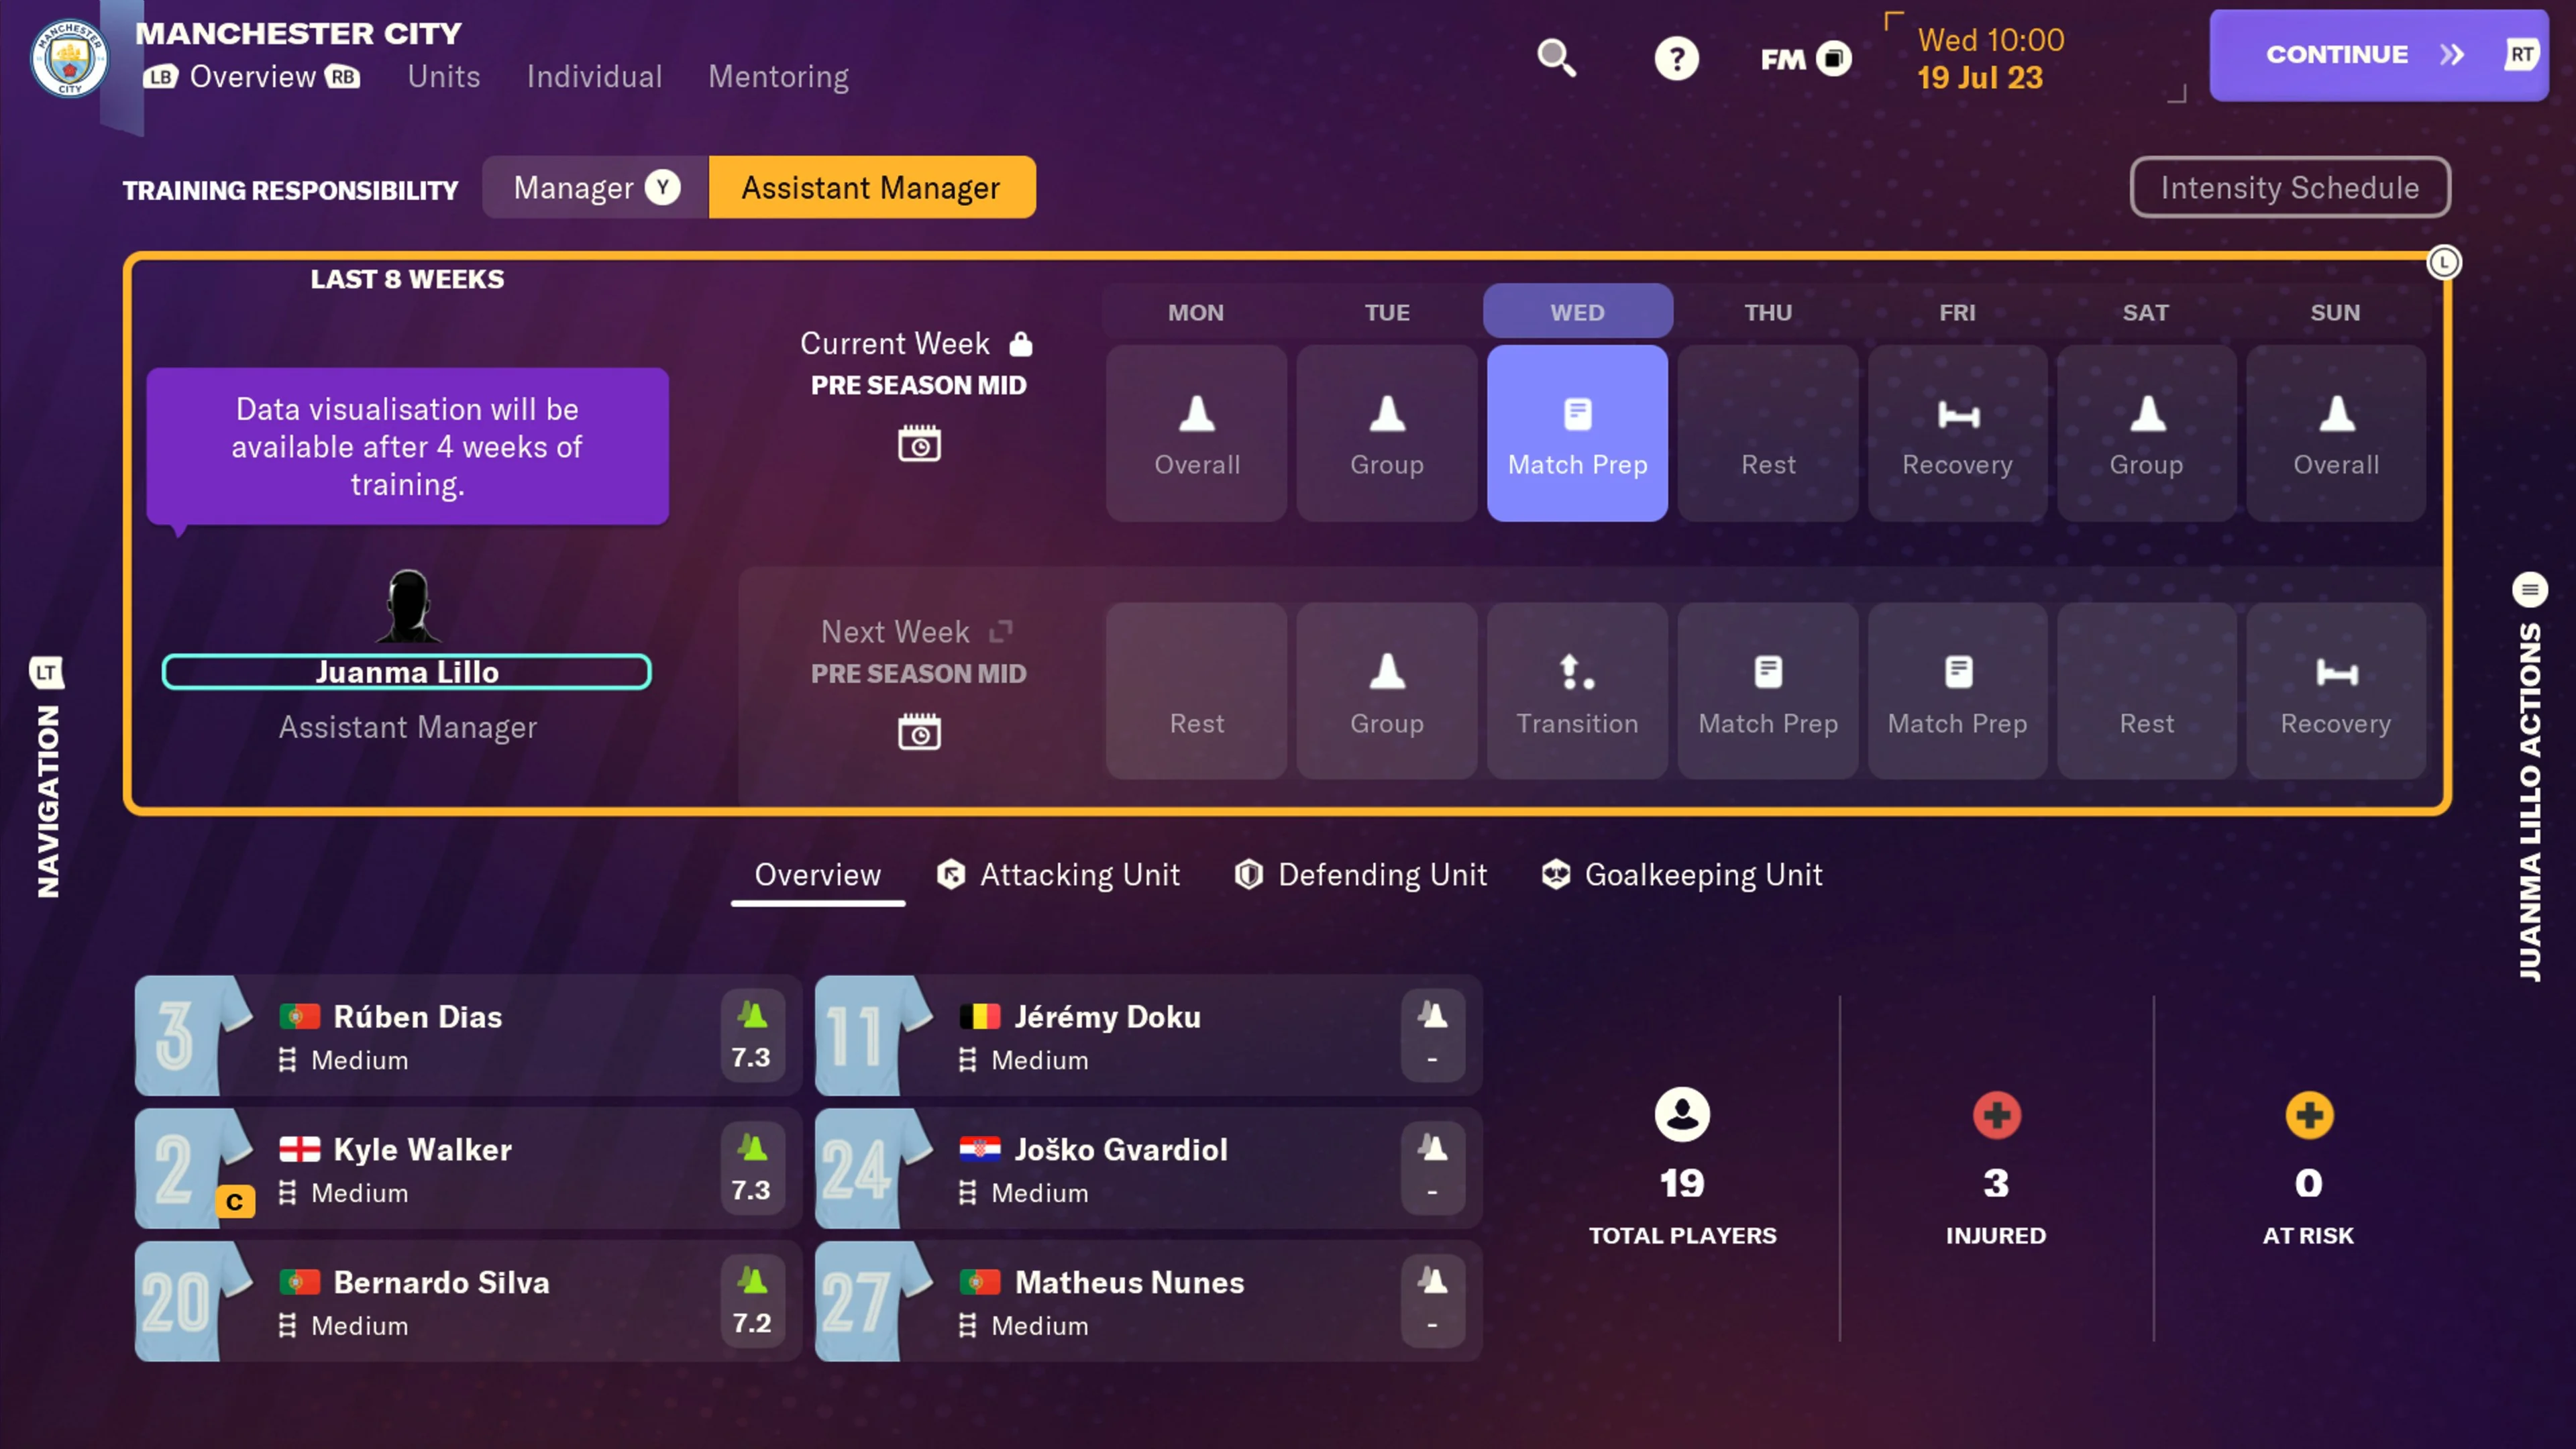Open Rúben Dias player card
The width and height of the screenshot is (2576, 1449).
[468, 1035]
